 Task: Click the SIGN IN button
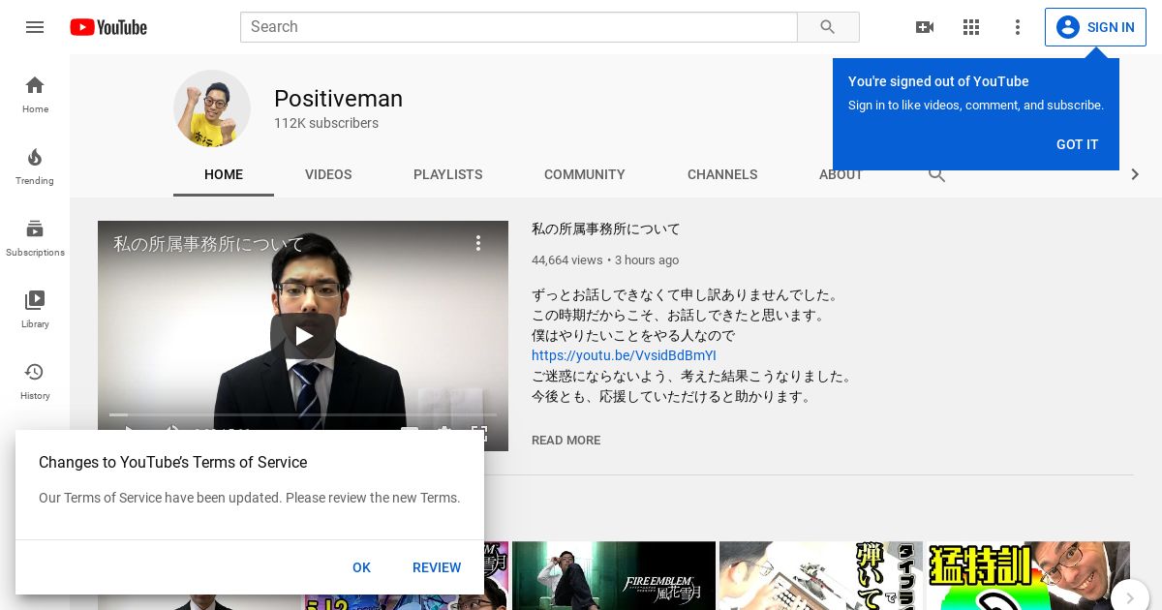(x=1095, y=27)
